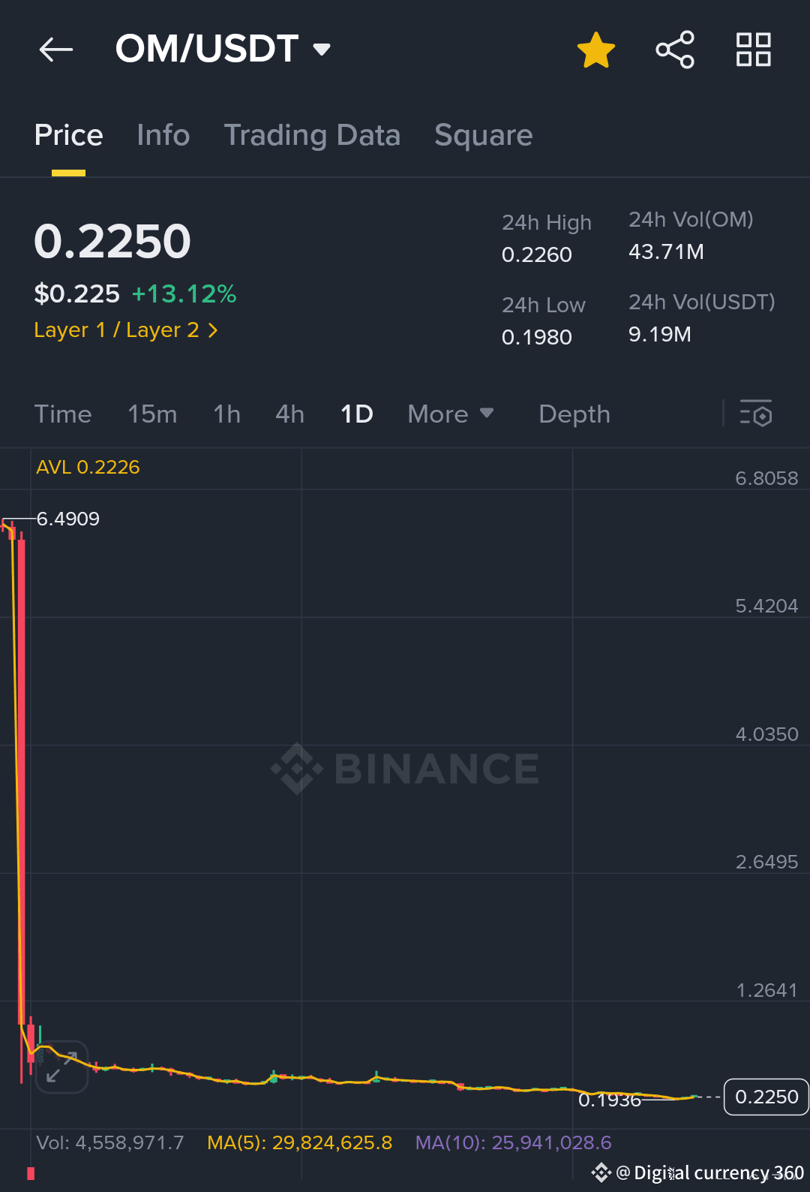
Task: Show the Time line chart
Action: click(63, 414)
